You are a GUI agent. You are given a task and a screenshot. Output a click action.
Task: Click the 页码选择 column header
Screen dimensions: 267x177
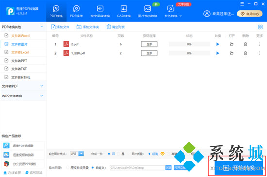point(149,36)
